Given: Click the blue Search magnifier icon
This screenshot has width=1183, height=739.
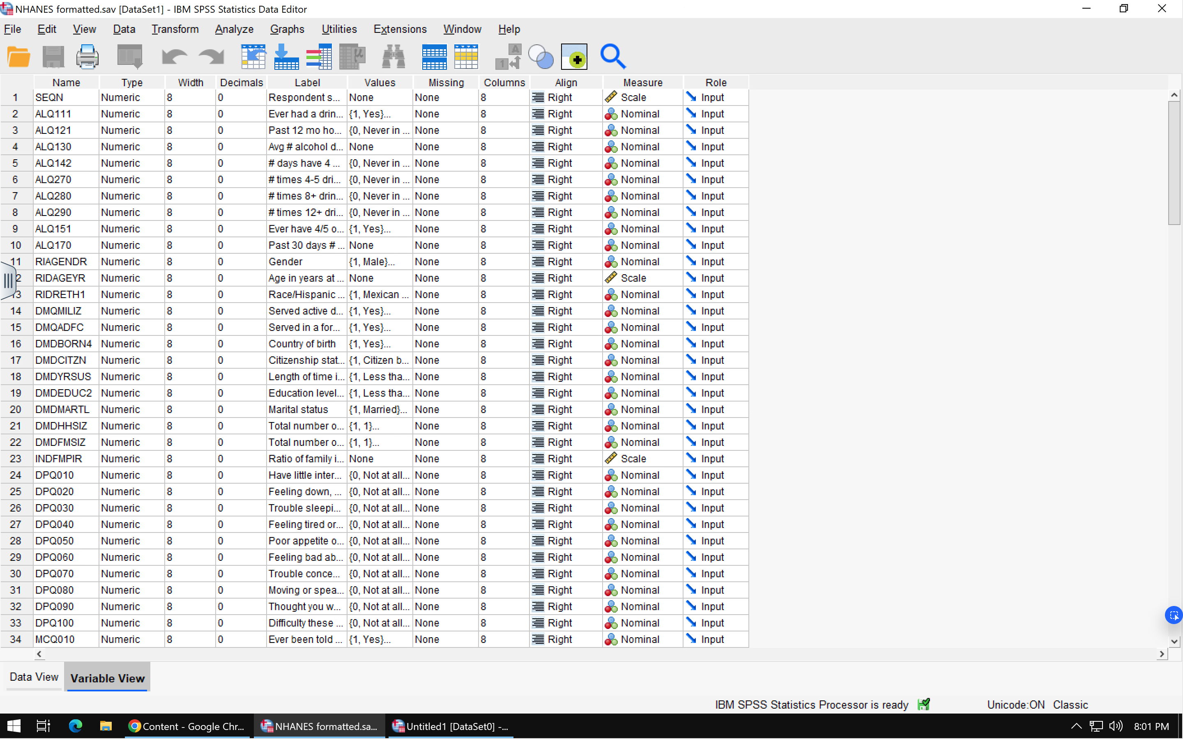Looking at the screenshot, I should (612, 57).
